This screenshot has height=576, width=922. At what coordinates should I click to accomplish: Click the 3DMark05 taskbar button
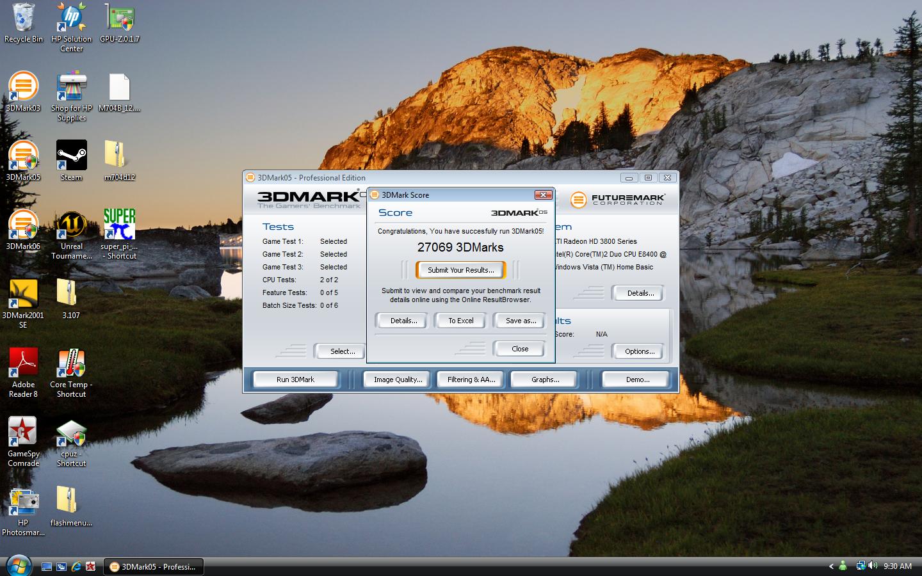(154, 566)
